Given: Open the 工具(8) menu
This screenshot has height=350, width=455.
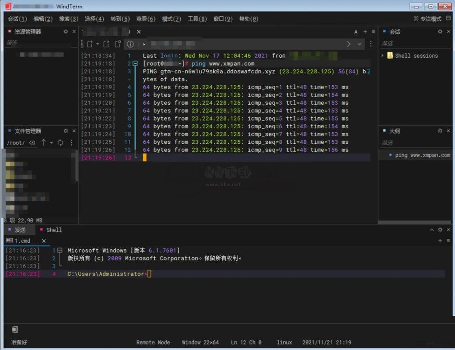Looking at the screenshot, I should [x=197, y=19].
